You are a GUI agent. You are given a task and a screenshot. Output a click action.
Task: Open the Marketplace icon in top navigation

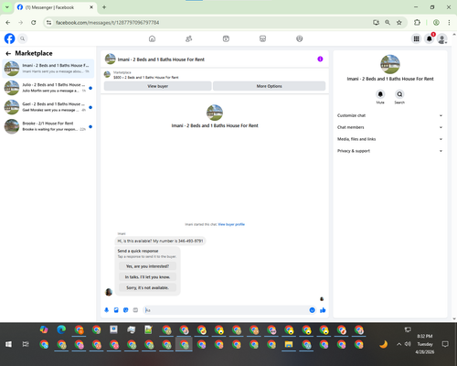262,38
